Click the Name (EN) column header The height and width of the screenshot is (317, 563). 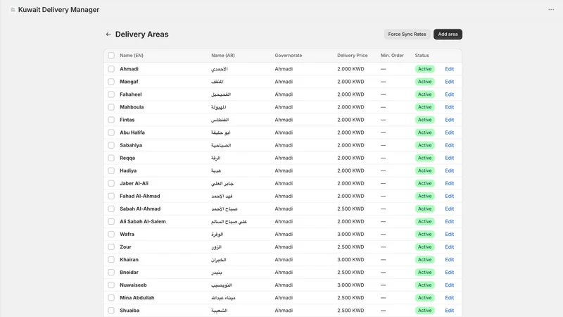pos(132,56)
